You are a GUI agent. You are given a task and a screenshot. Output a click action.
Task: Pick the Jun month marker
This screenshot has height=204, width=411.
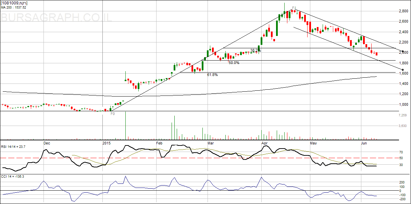point(364,142)
